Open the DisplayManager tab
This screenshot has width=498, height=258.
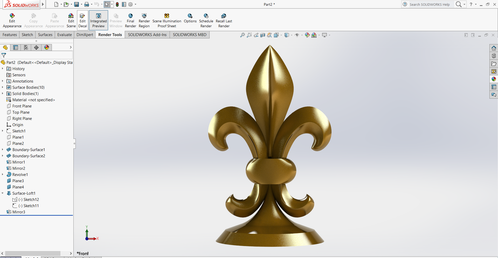click(47, 47)
